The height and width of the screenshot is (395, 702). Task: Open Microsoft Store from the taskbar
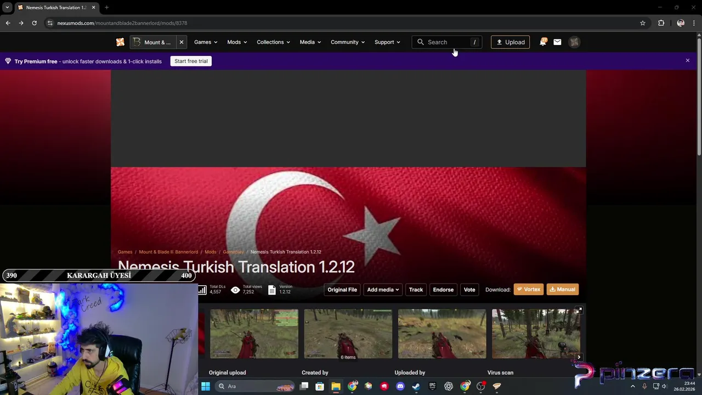click(x=320, y=386)
